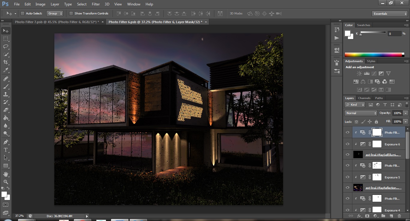
Task: Select the Rectangular Marquee tool
Action: (x=6, y=38)
